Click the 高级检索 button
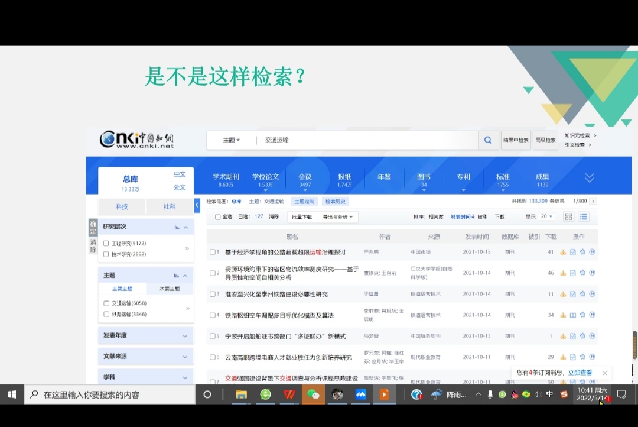This screenshot has height=427, width=638. 545,140
